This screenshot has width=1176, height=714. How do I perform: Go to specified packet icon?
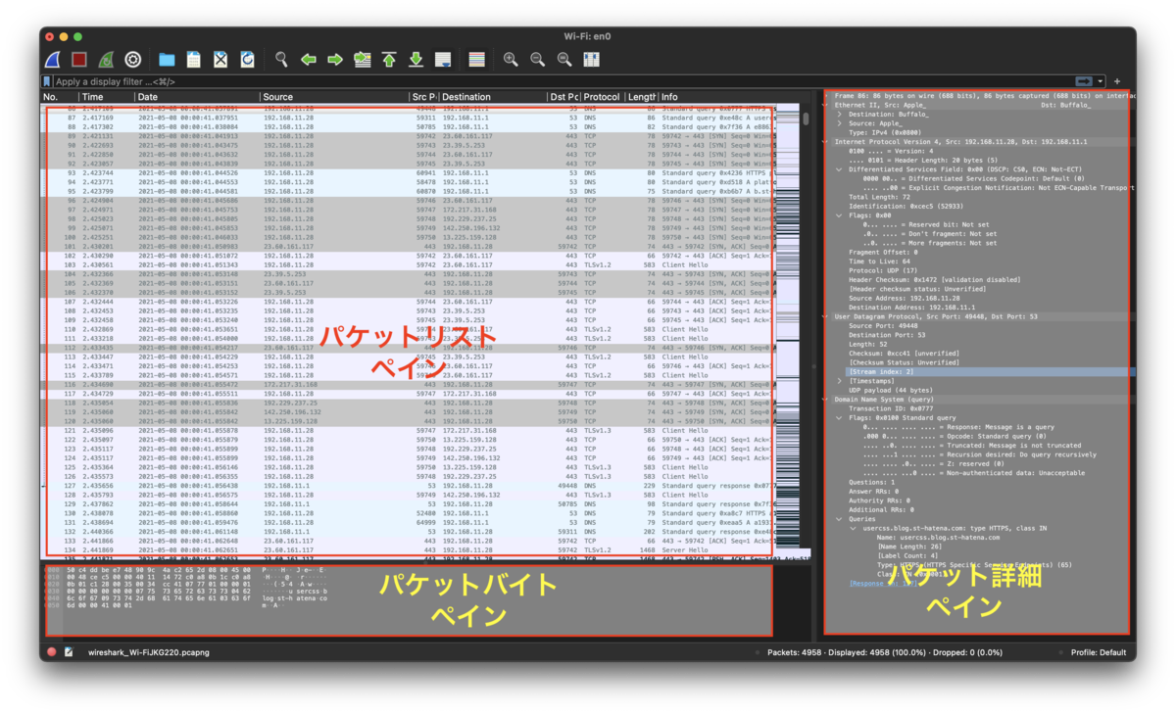pyautogui.click(x=363, y=60)
